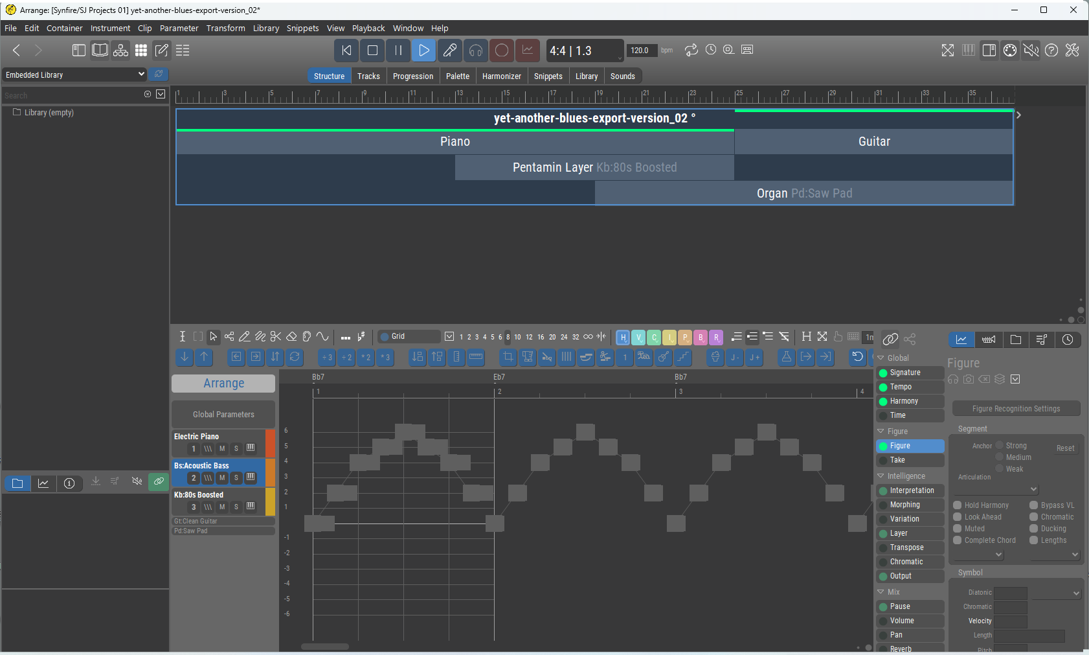
Task: Click the loop playback icon
Action: [691, 51]
